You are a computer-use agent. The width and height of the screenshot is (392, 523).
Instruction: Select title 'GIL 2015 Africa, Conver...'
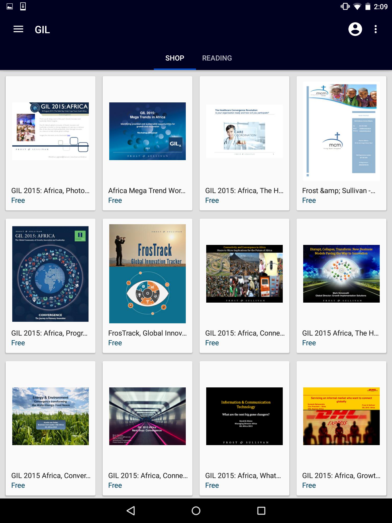tap(51, 476)
